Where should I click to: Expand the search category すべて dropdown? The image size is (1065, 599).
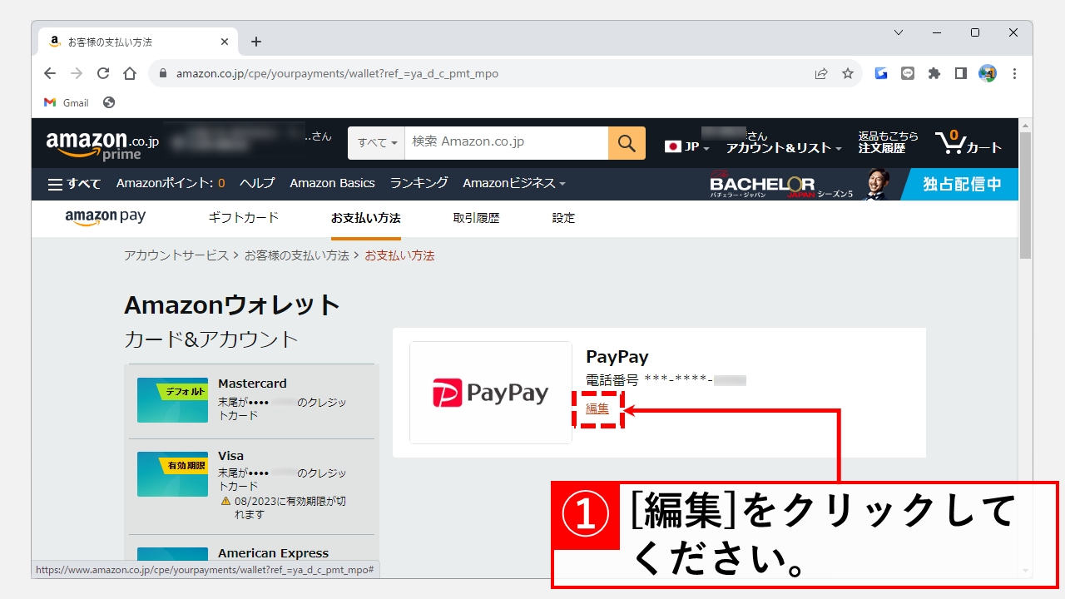pyautogui.click(x=375, y=142)
